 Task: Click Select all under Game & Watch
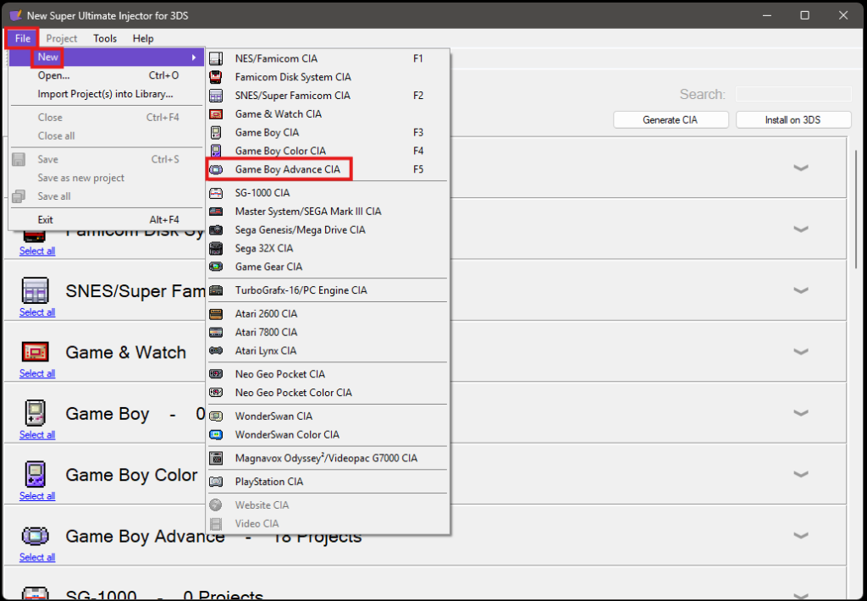(x=37, y=374)
